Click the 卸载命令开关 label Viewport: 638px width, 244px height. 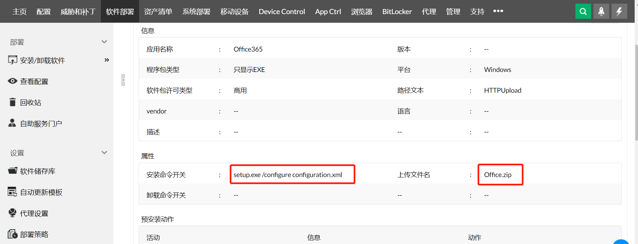tap(166, 195)
